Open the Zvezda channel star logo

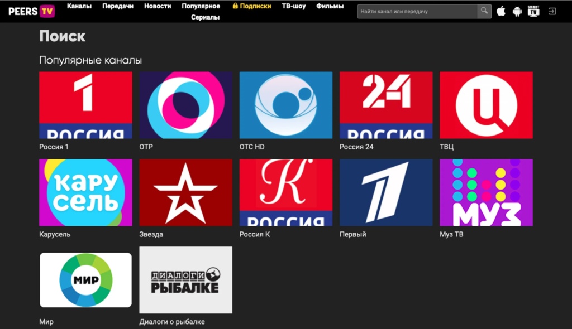pyautogui.click(x=185, y=192)
